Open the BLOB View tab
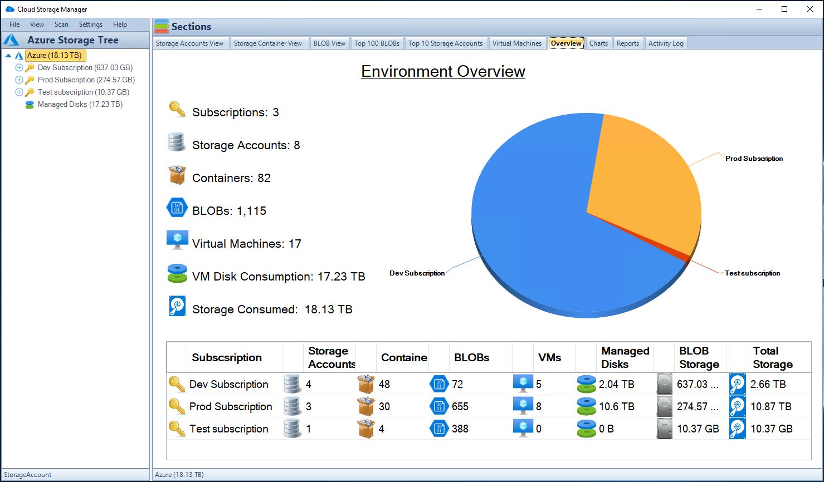824x482 pixels. pos(329,43)
